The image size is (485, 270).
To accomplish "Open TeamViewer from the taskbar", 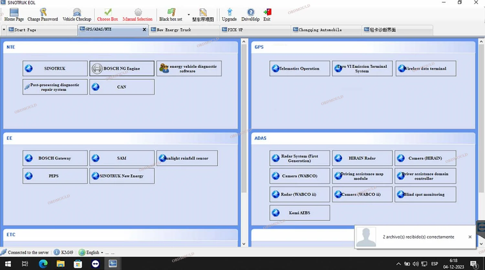I will [x=95, y=264].
